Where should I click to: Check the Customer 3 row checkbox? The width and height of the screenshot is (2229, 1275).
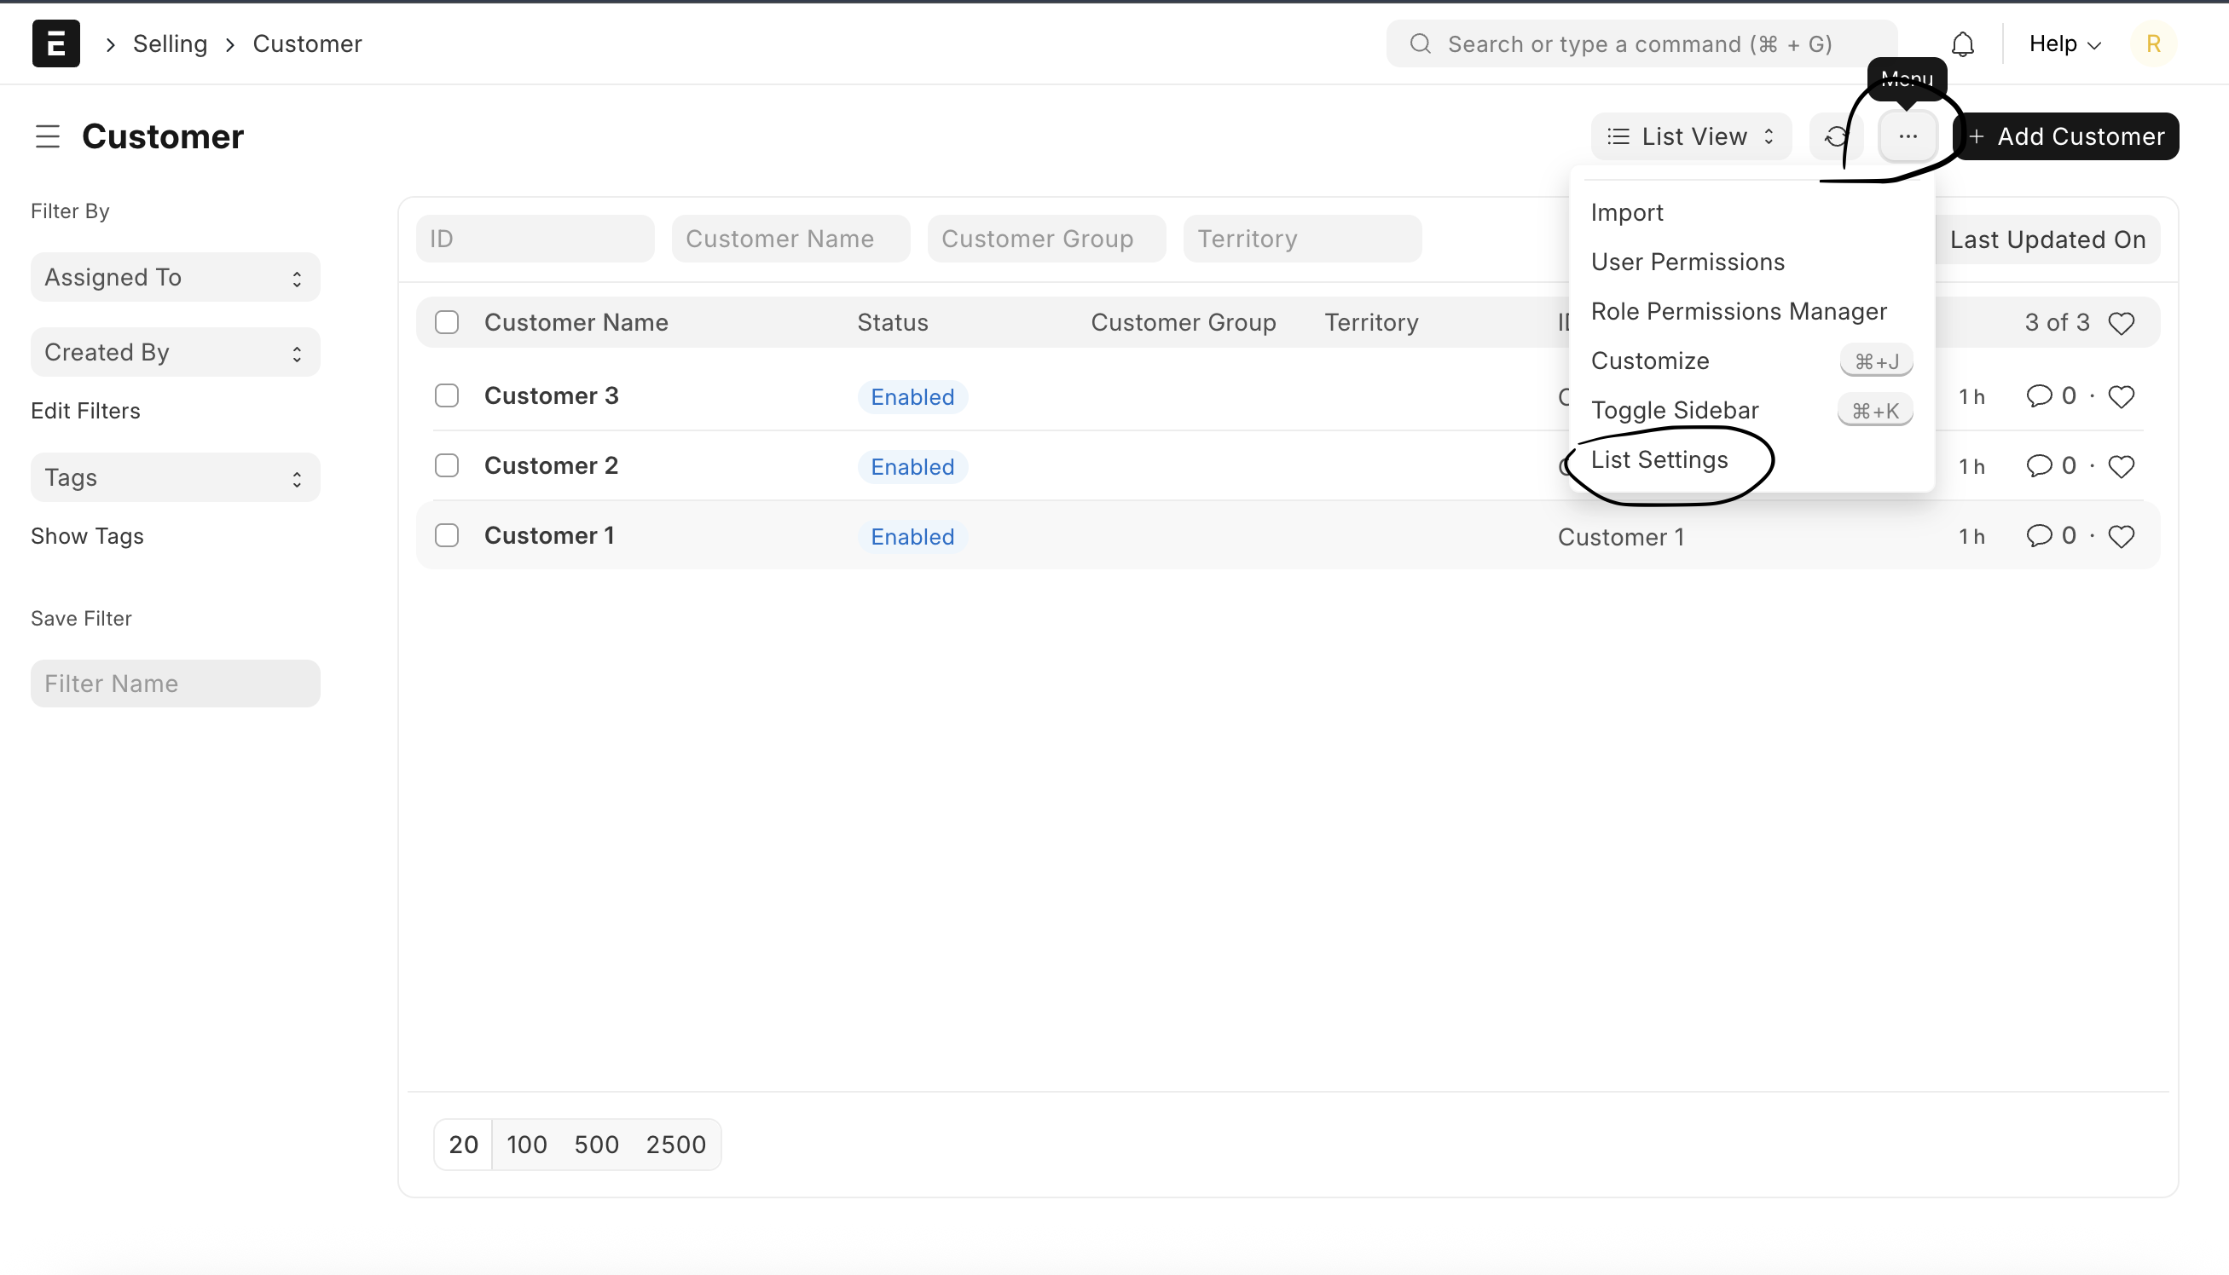click(x=447, y=395)
